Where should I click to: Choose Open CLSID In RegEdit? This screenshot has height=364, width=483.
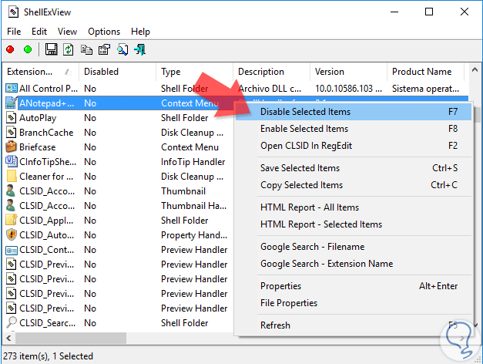click(x=305, y=146)
